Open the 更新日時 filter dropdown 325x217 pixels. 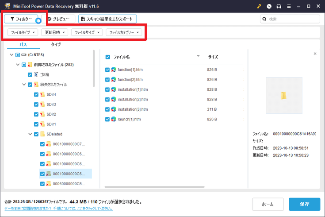(x=55, y=32)
